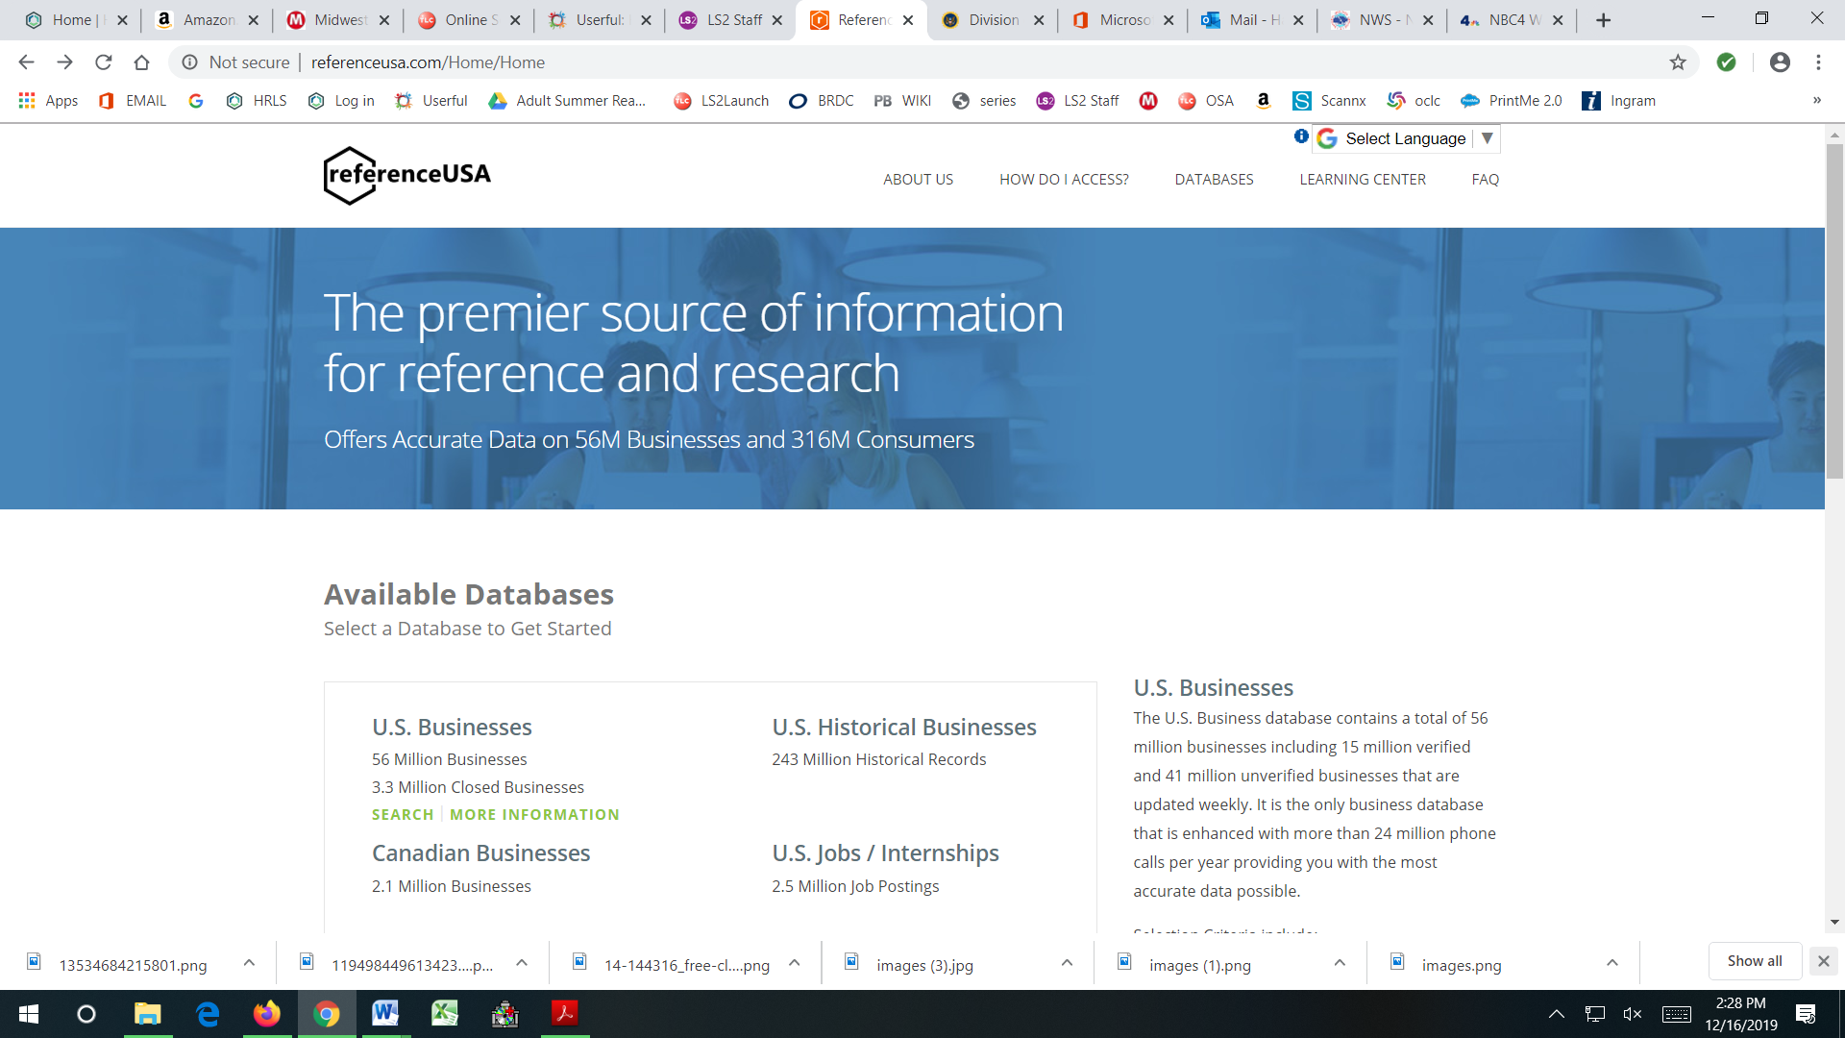The height and width of the screenshot is (1038, 1845).
Task: Reload the page
Action: pos(103,62)
